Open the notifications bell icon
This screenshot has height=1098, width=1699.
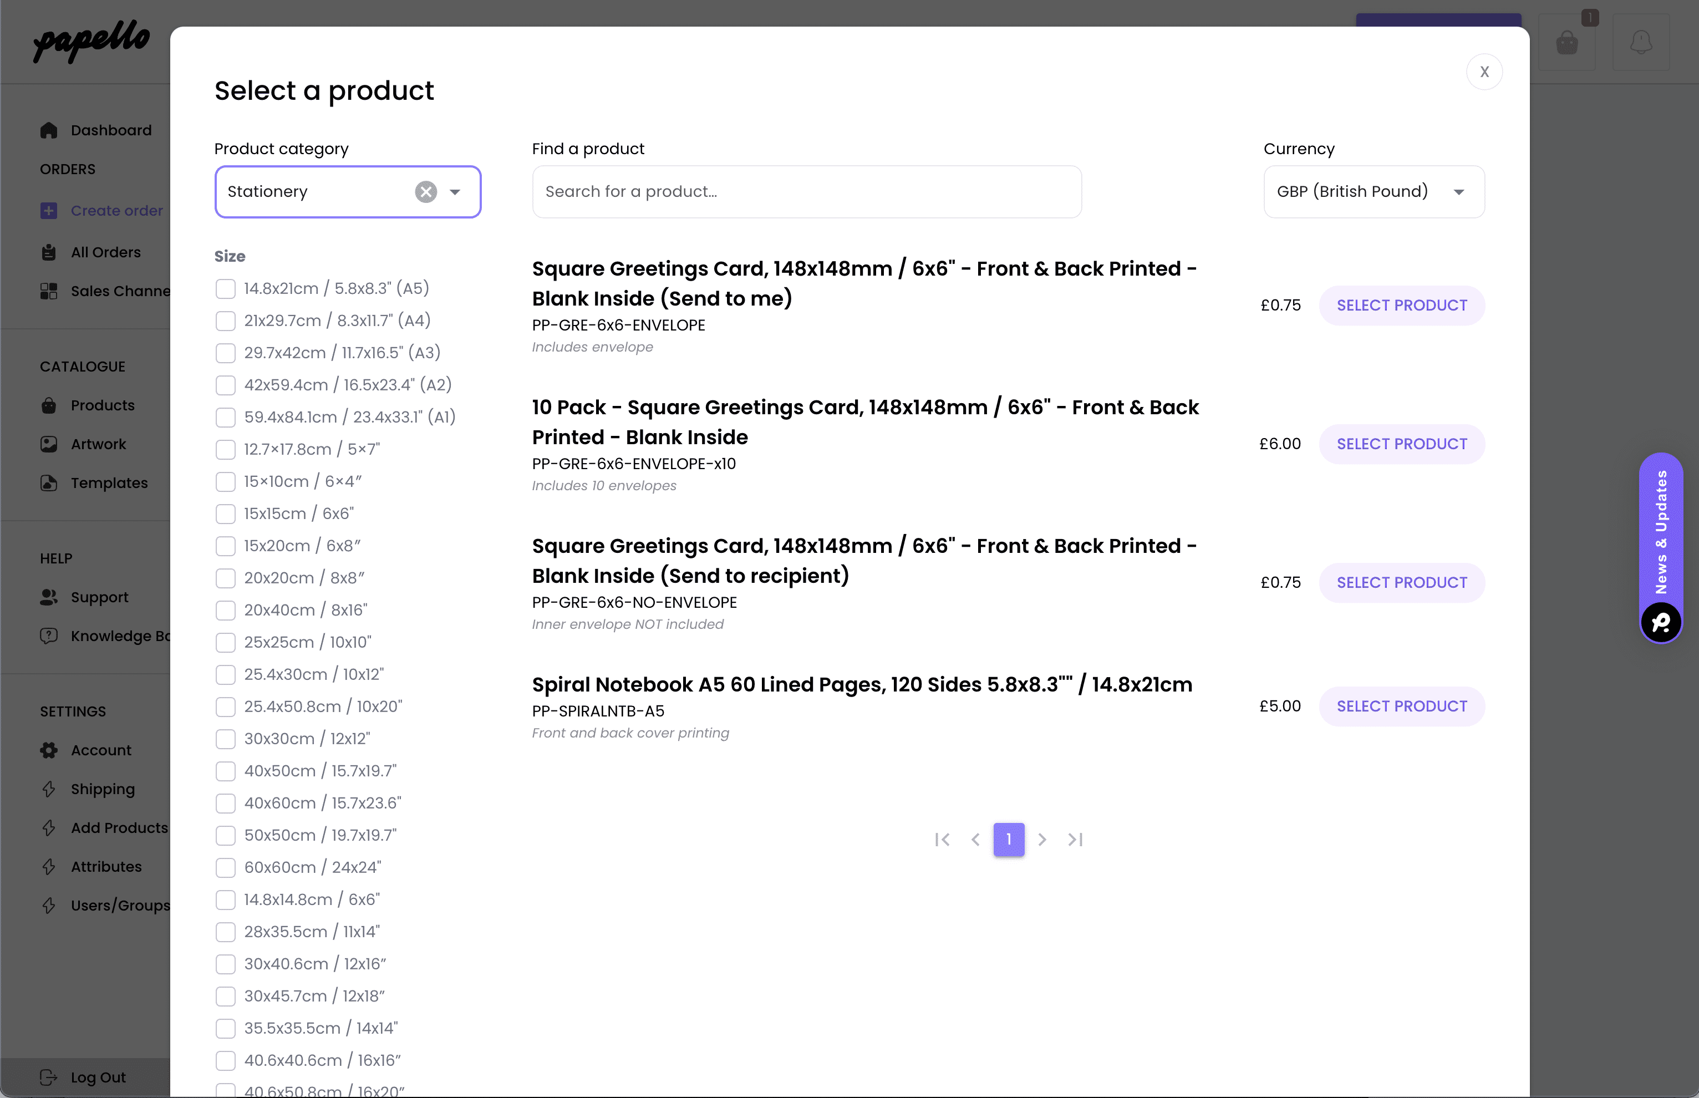pyautogui.click(x=1641, y=42)
